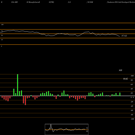Click the 80 label on the MR axis

coord(132,80)
